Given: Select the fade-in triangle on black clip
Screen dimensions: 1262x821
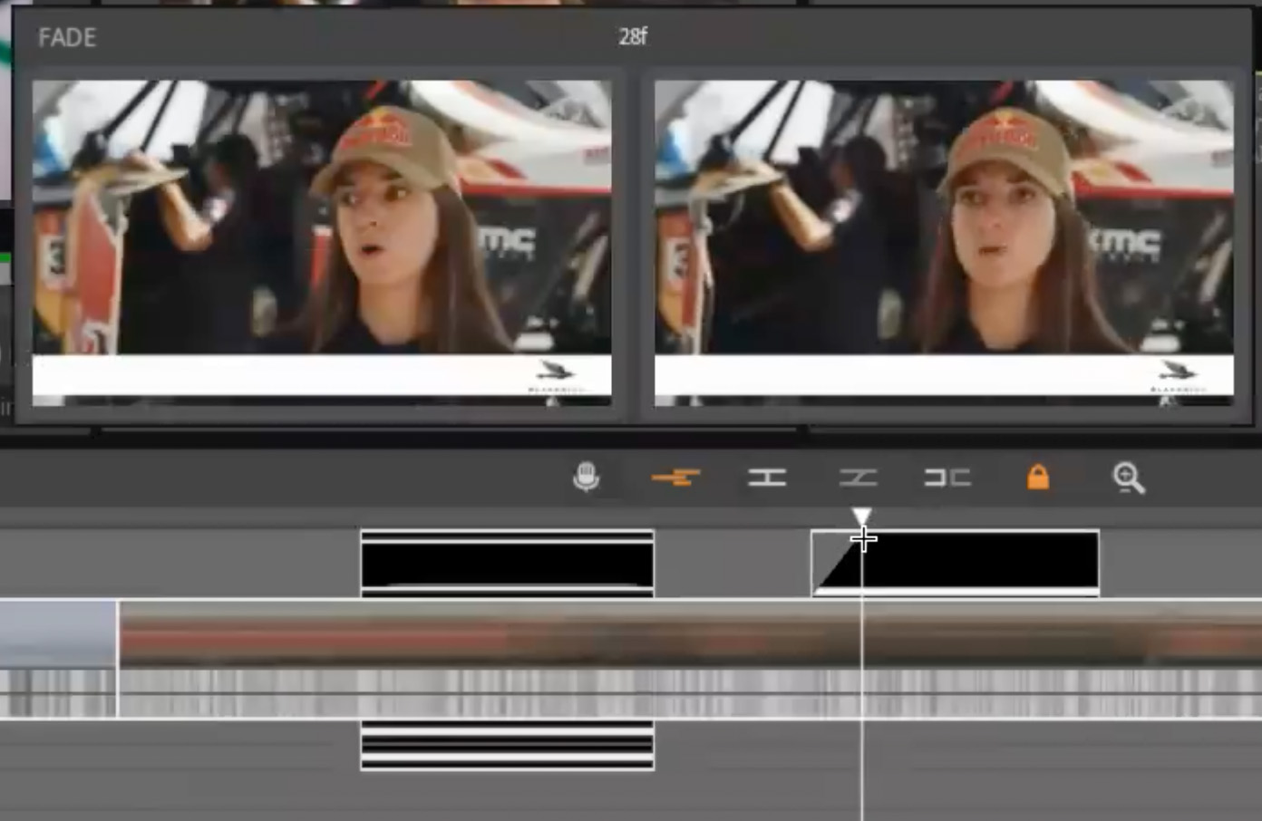Looking at the screenshot, I should point(834,571).
